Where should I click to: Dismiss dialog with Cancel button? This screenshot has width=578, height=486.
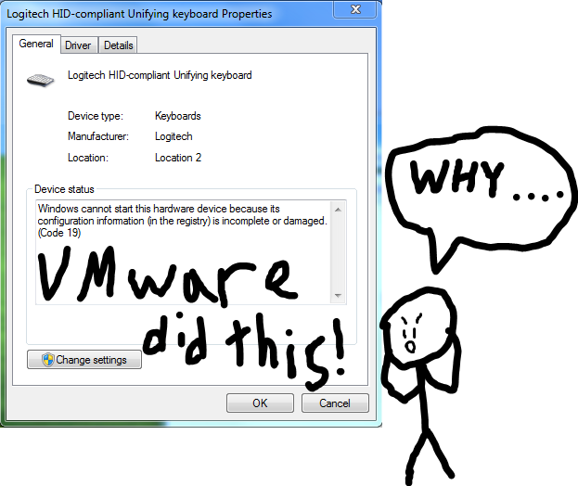335,403
